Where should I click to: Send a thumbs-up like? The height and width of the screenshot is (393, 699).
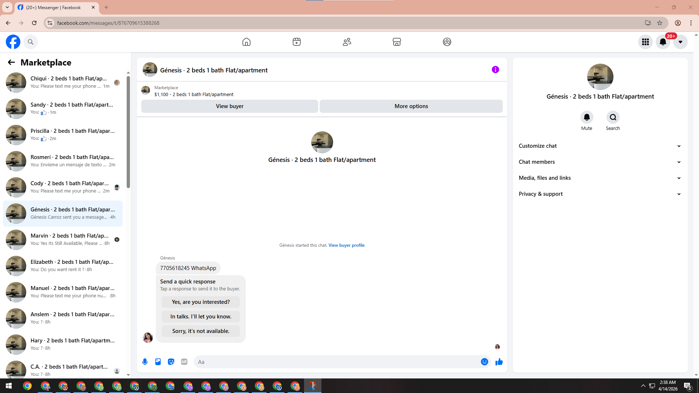(x=499, y=362)
